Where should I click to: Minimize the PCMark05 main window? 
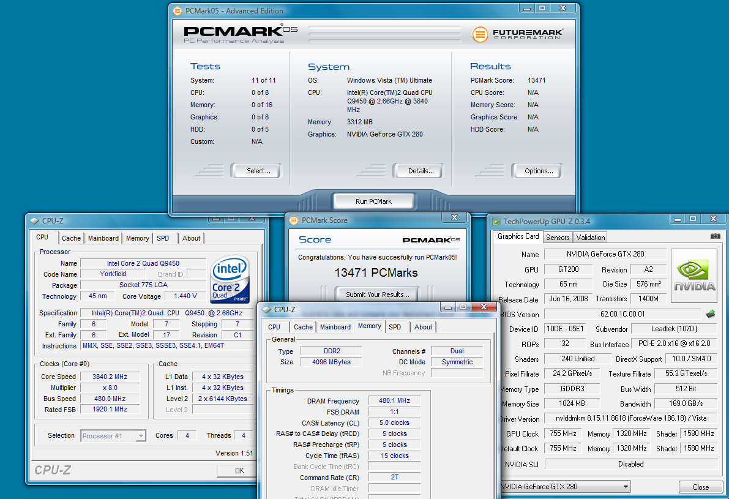527,9
